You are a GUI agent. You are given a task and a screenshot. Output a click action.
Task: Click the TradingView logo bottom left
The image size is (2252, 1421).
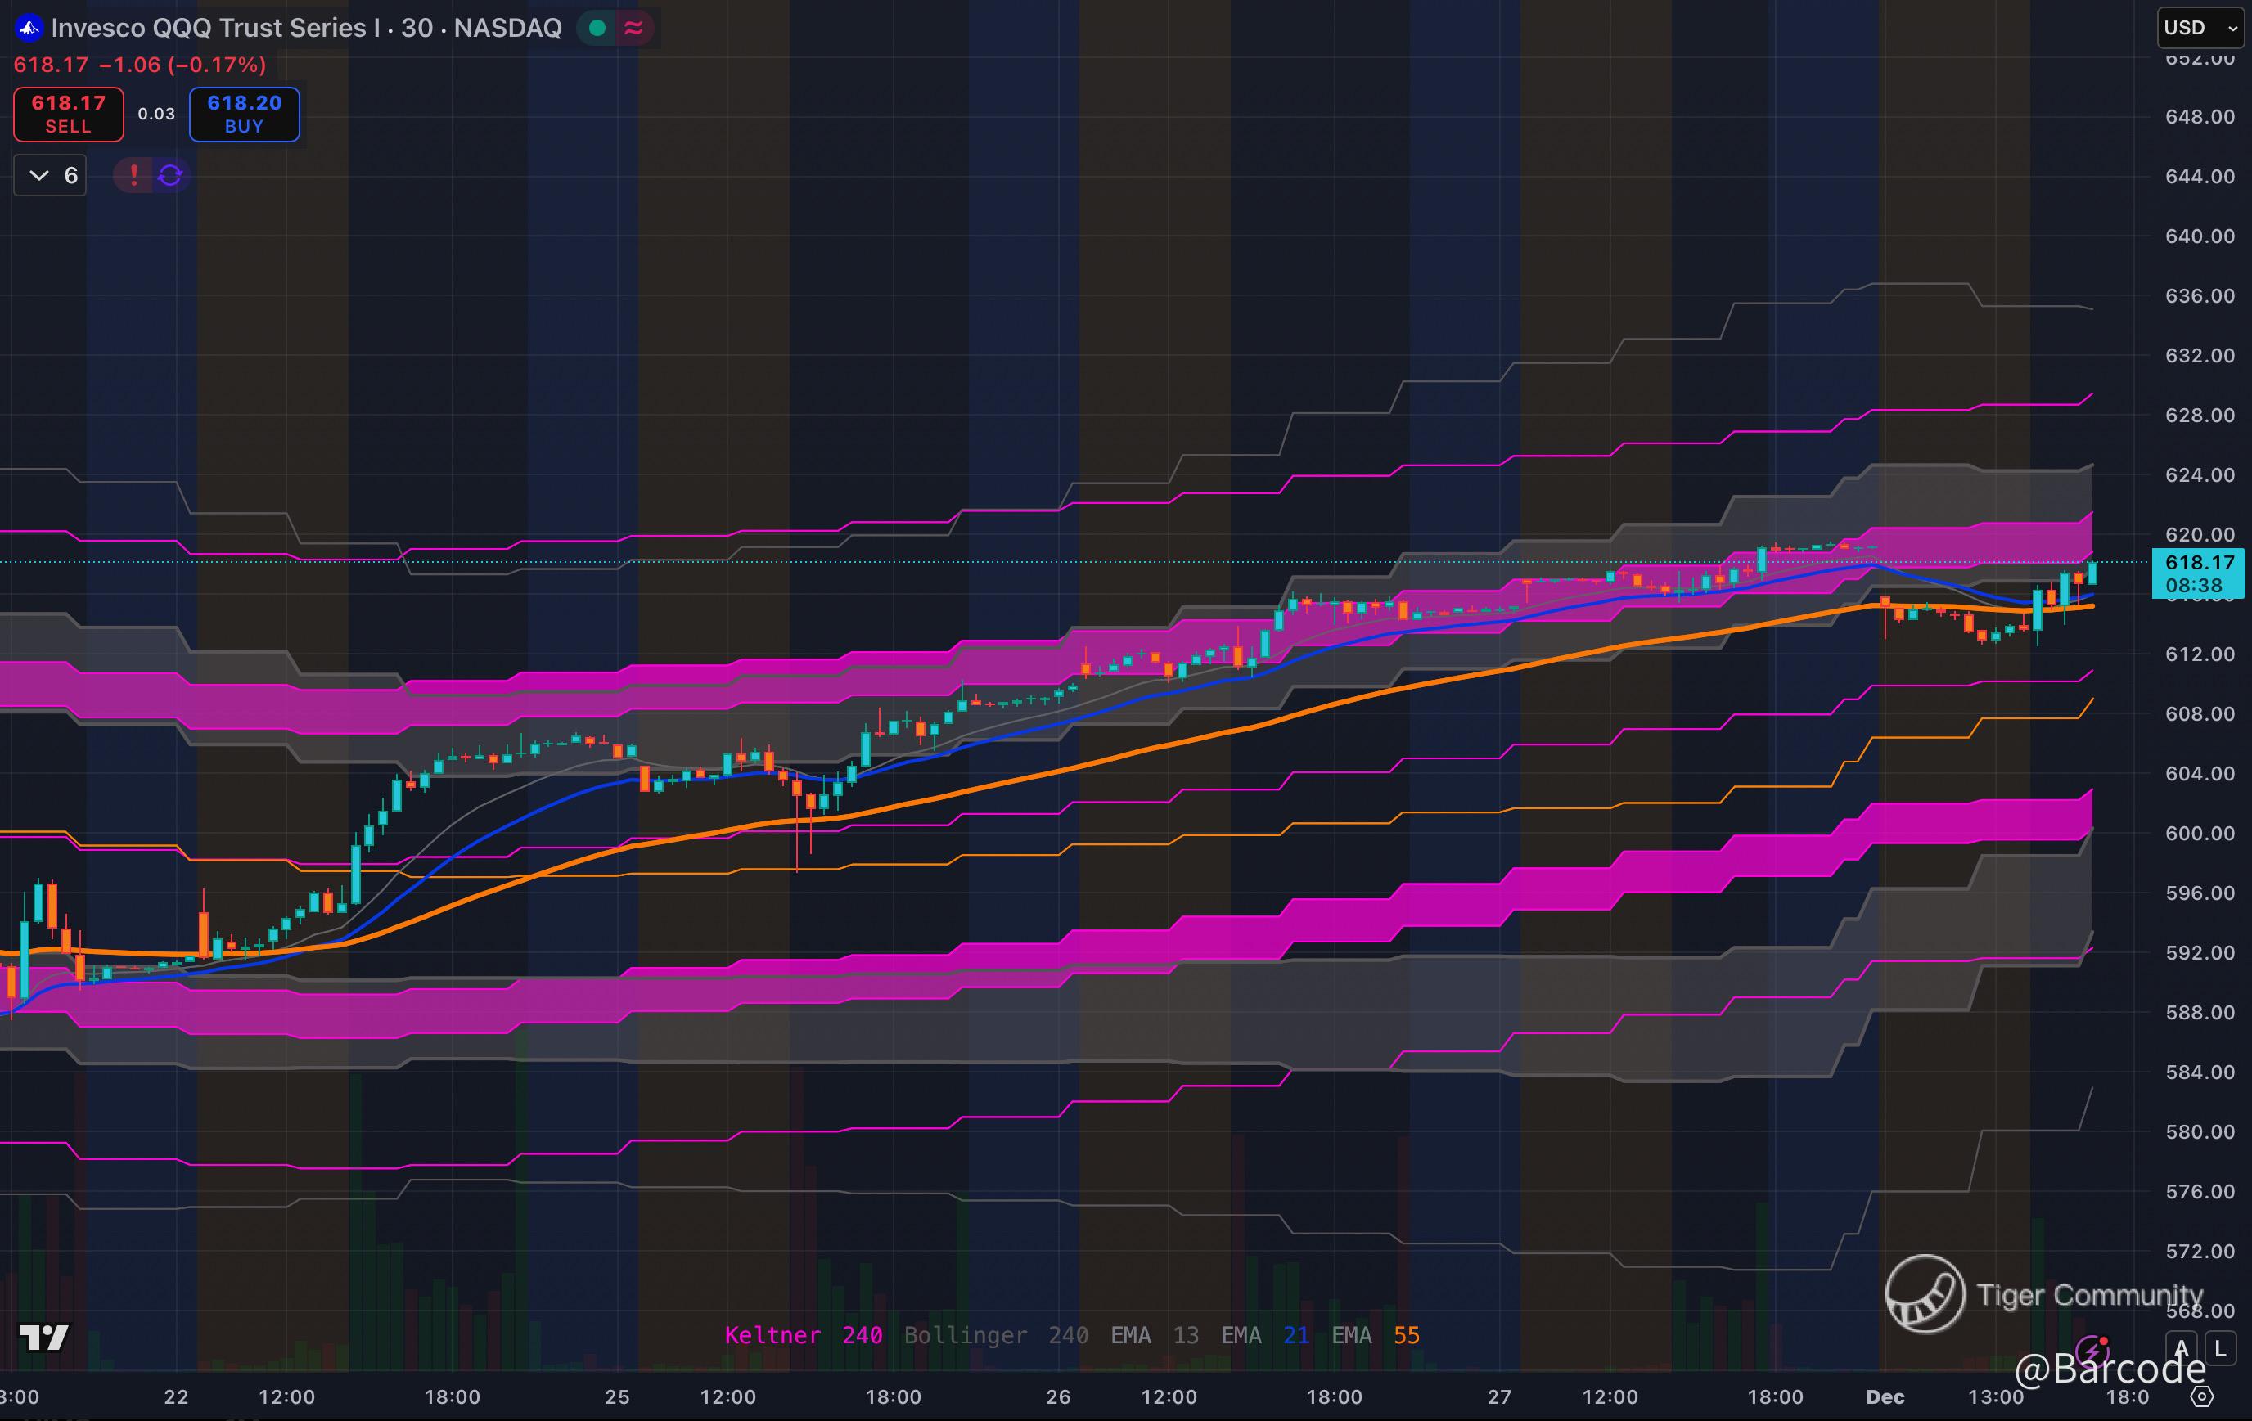tap(44, 1338)
